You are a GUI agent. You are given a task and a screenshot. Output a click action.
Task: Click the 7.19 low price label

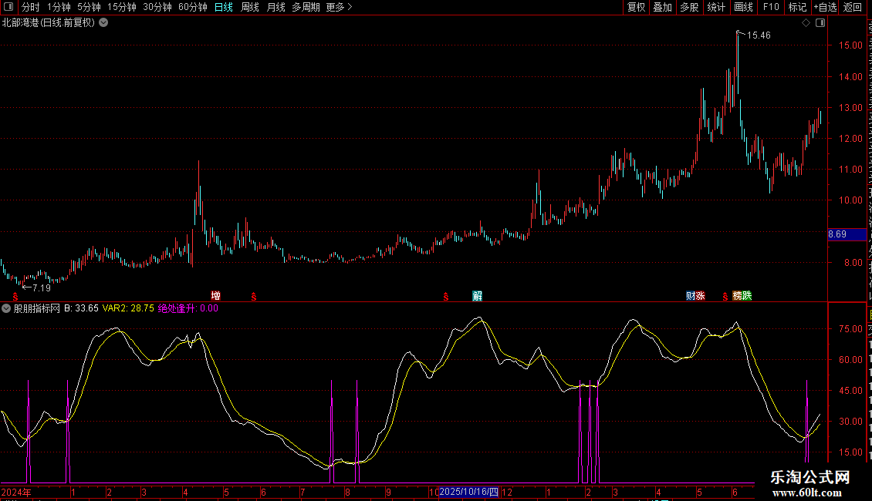[42, 287]
